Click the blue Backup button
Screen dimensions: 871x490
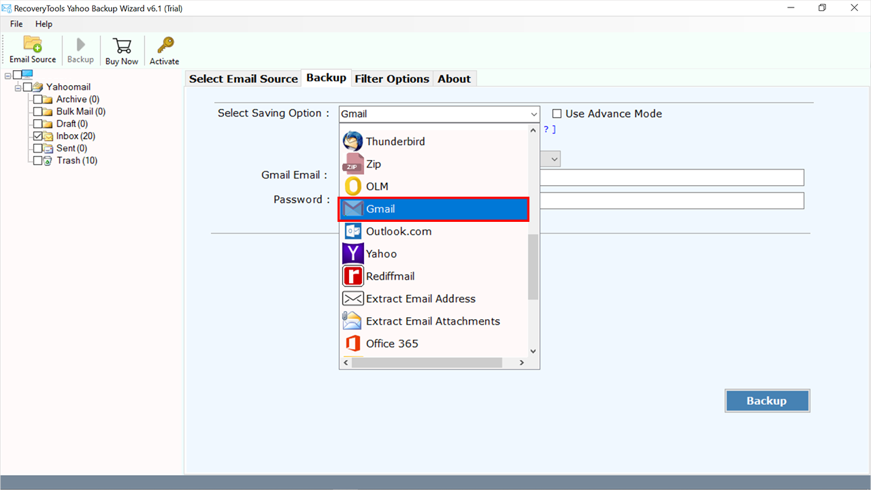click(x=767, y=401)
